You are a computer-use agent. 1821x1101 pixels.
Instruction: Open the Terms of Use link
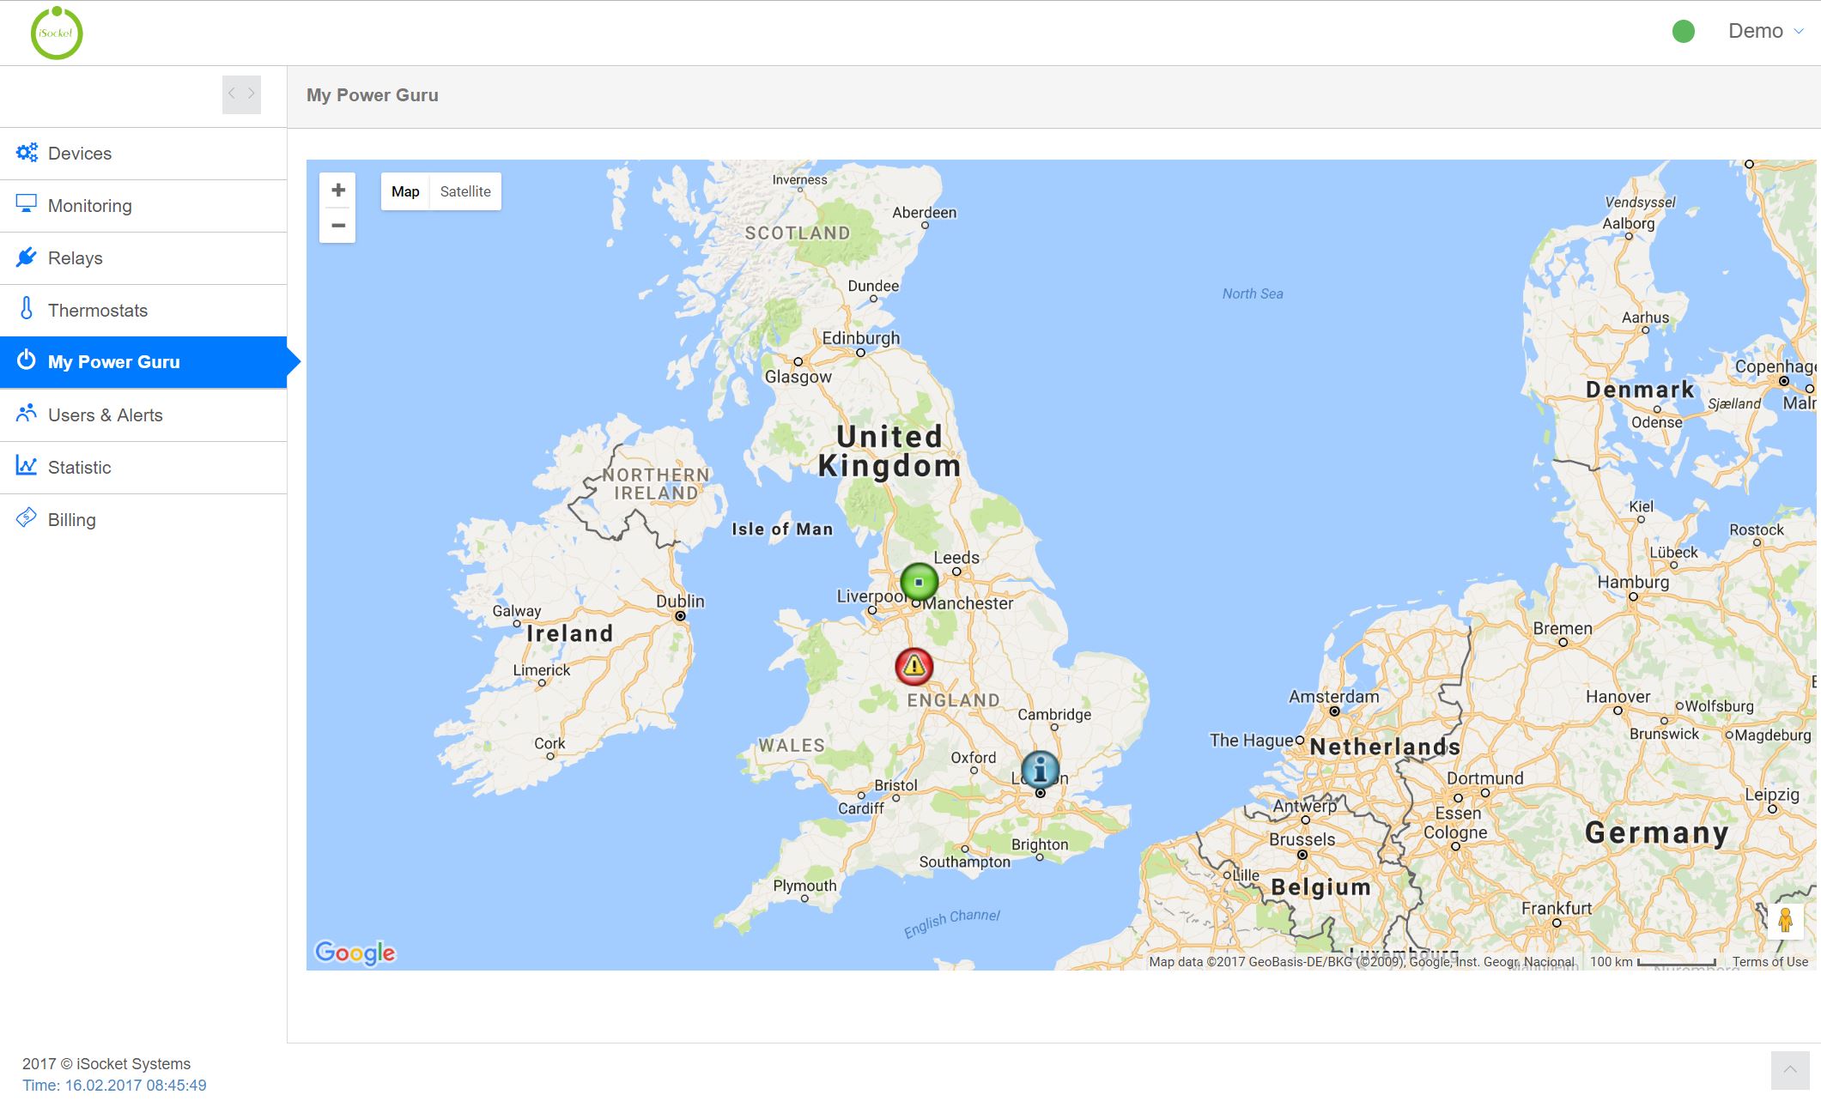coord(1769,961)
